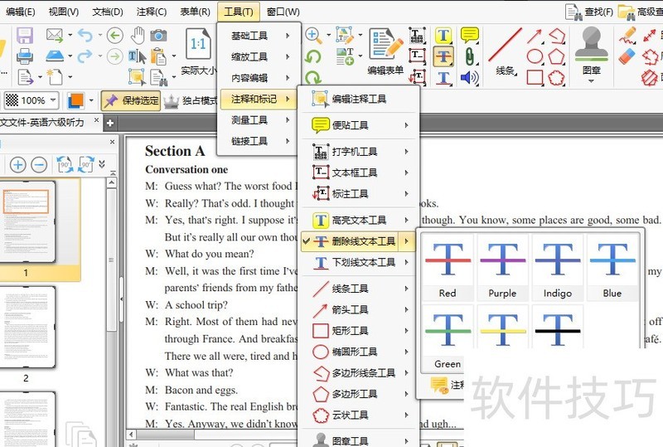Click the paperclip attachment icon

click(x=469, y=56)
